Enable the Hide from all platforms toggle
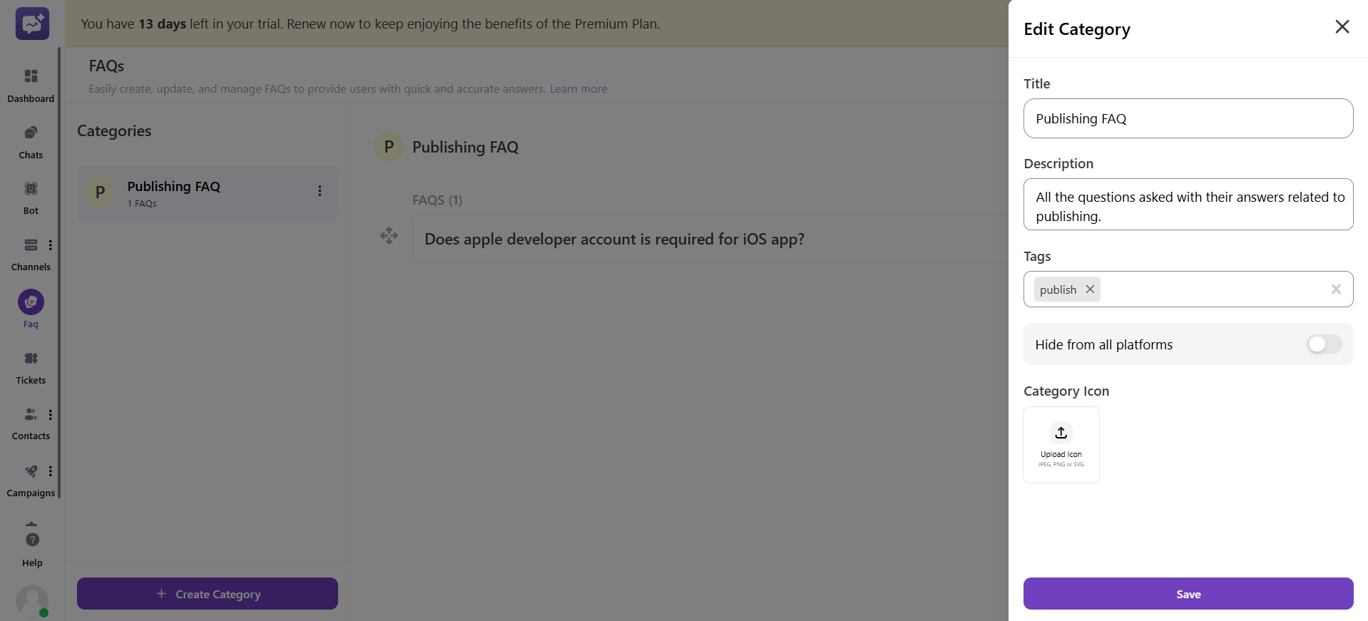Screen dimensions: 1368x621 [x=1323, y=344]
